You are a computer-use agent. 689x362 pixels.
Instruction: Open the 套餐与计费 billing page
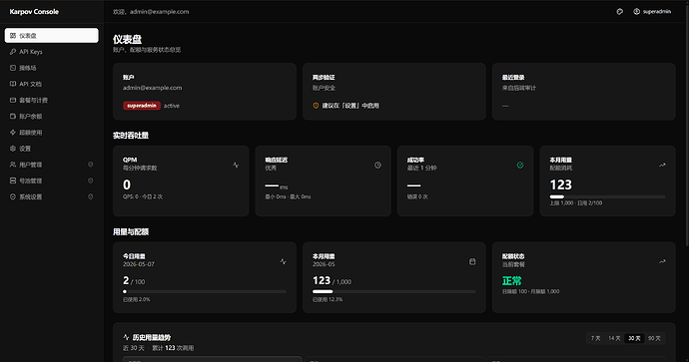tap(51, 100)
